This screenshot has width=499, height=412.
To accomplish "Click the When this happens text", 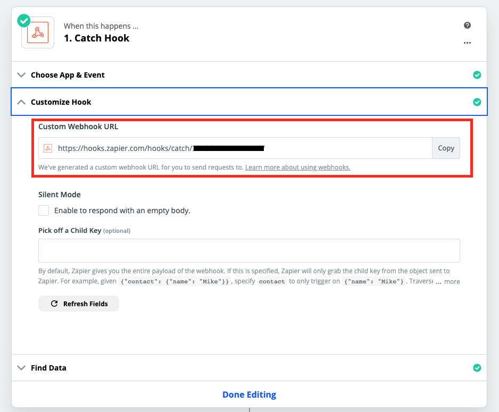I will [101, 26].
